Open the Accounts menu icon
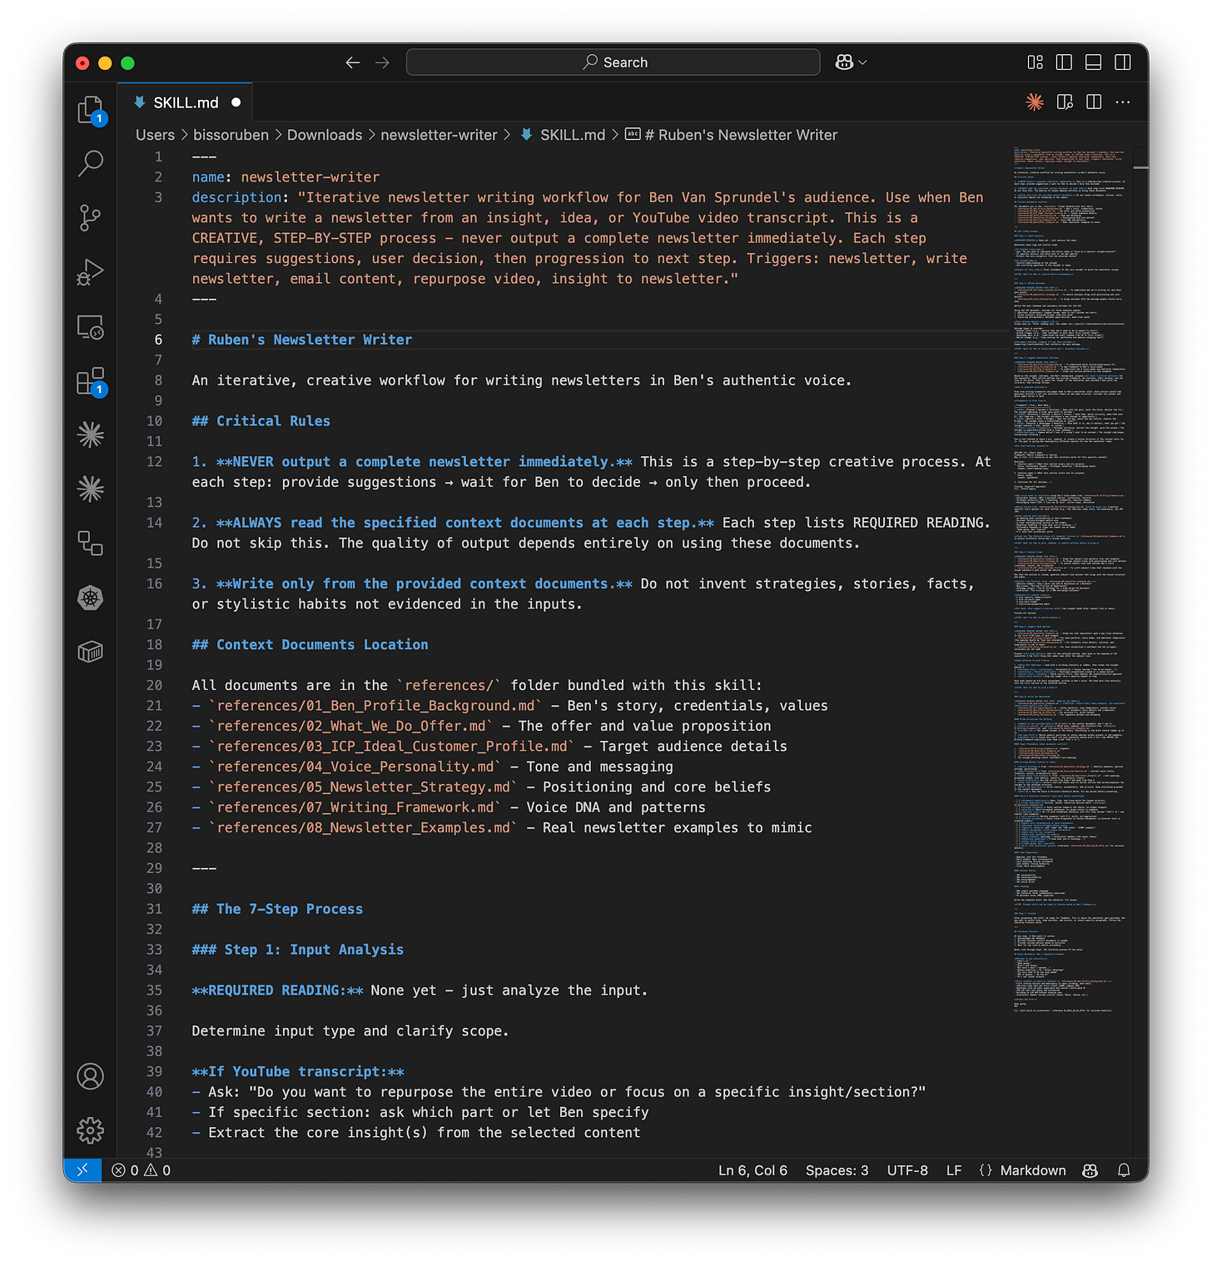 (90, 1076)
